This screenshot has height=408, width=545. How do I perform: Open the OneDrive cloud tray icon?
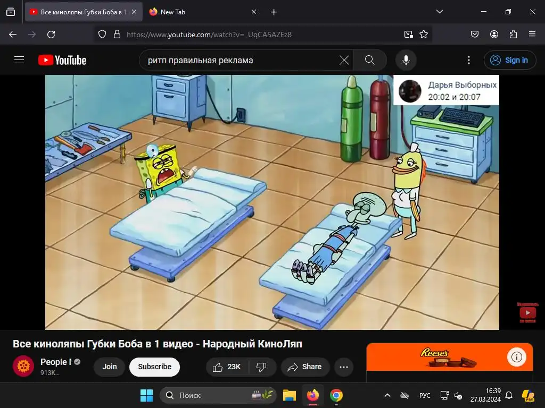(404, 395)
